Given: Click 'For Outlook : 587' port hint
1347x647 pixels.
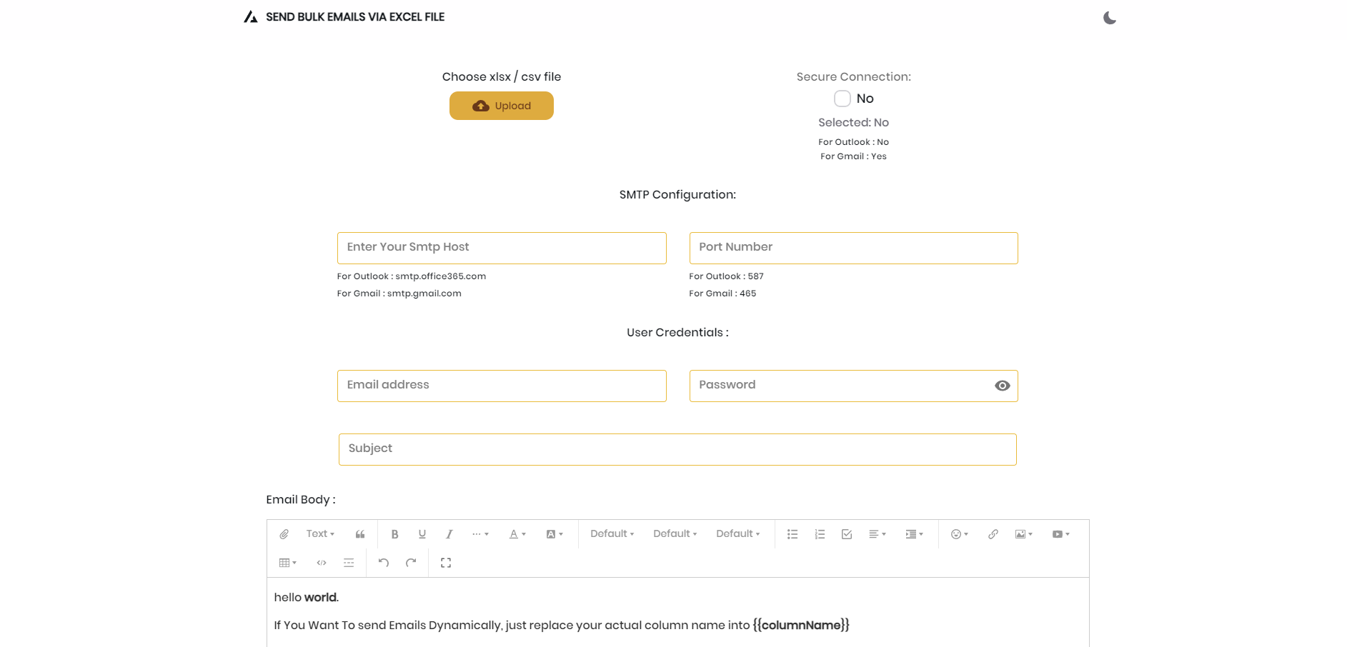Looking at the screenshot, I should [727, 276].
